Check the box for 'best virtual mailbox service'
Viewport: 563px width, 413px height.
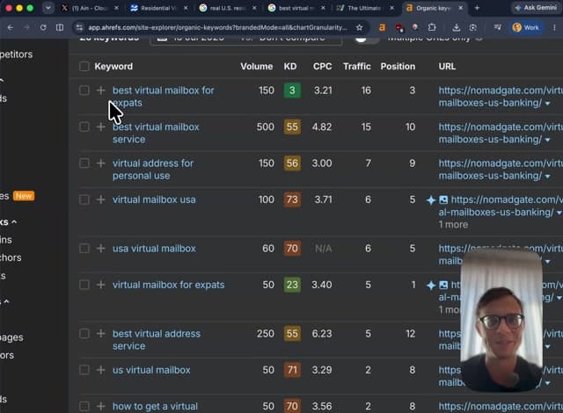tap(84, 127)
